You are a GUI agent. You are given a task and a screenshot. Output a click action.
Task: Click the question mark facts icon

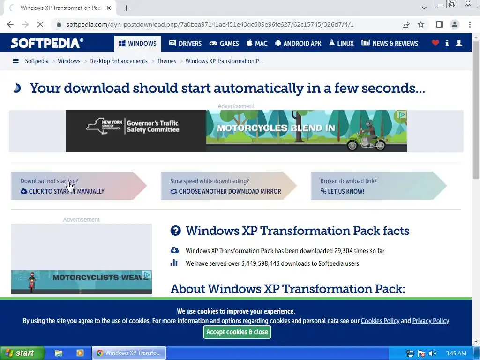coord(175,231)
